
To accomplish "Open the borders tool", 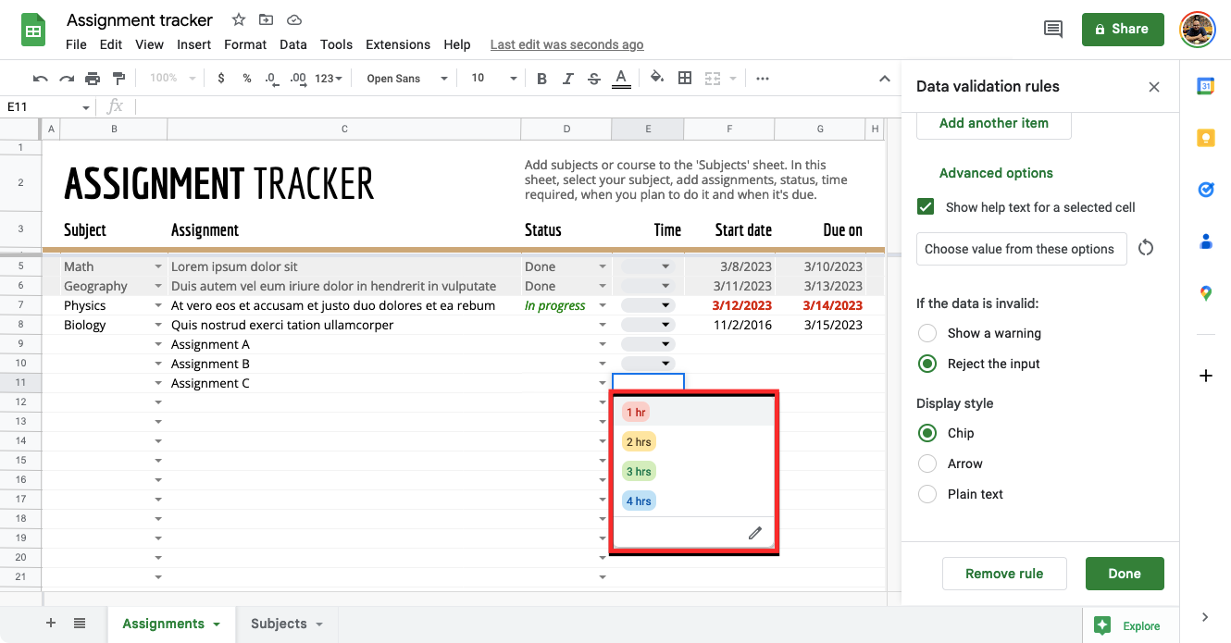I will [685, 79].
